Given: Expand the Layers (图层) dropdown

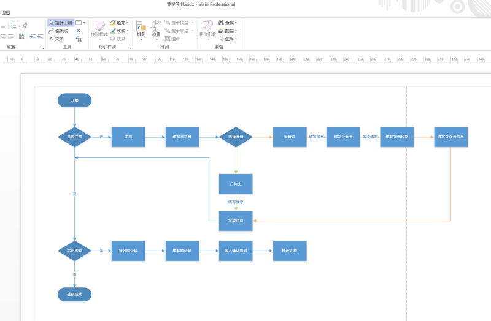Looking at the screenshot, I should click(x=228, y=31).
